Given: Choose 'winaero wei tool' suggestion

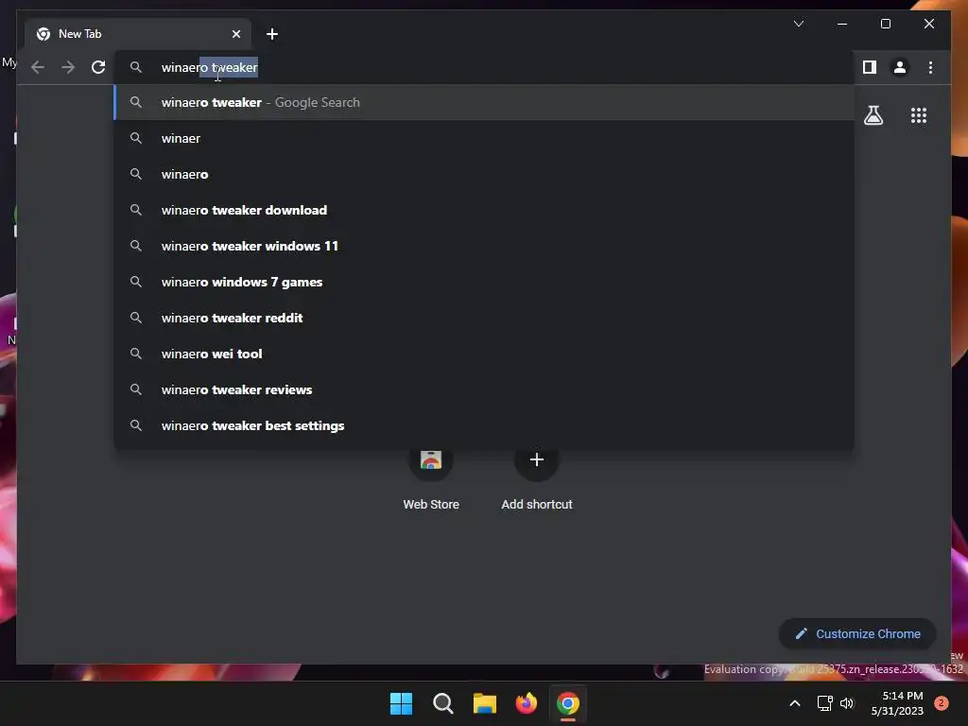Looking at the screenshot, I should click(x=484, y=354).
